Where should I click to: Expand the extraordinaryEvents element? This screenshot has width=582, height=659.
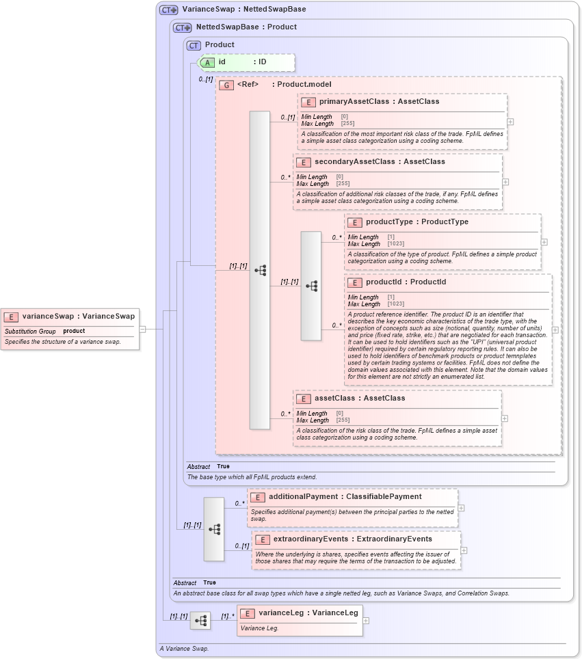point(464,549)
